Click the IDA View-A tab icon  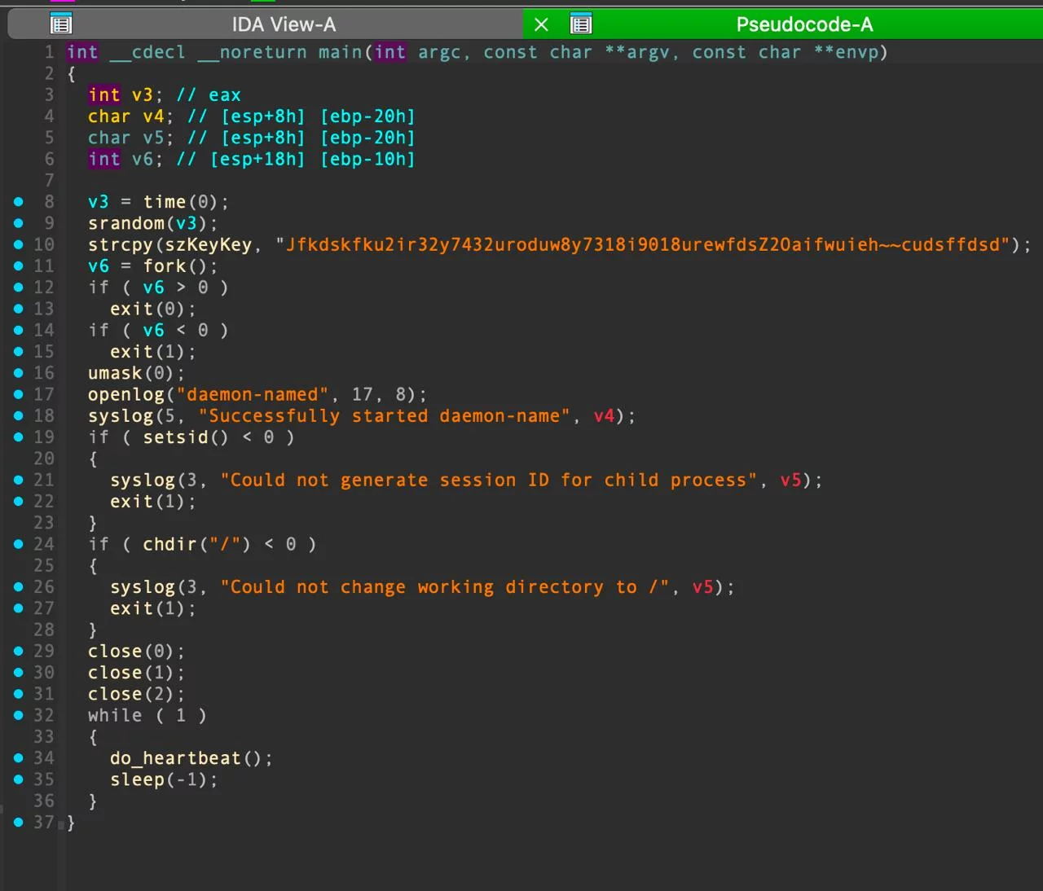[x=60, y=24]
